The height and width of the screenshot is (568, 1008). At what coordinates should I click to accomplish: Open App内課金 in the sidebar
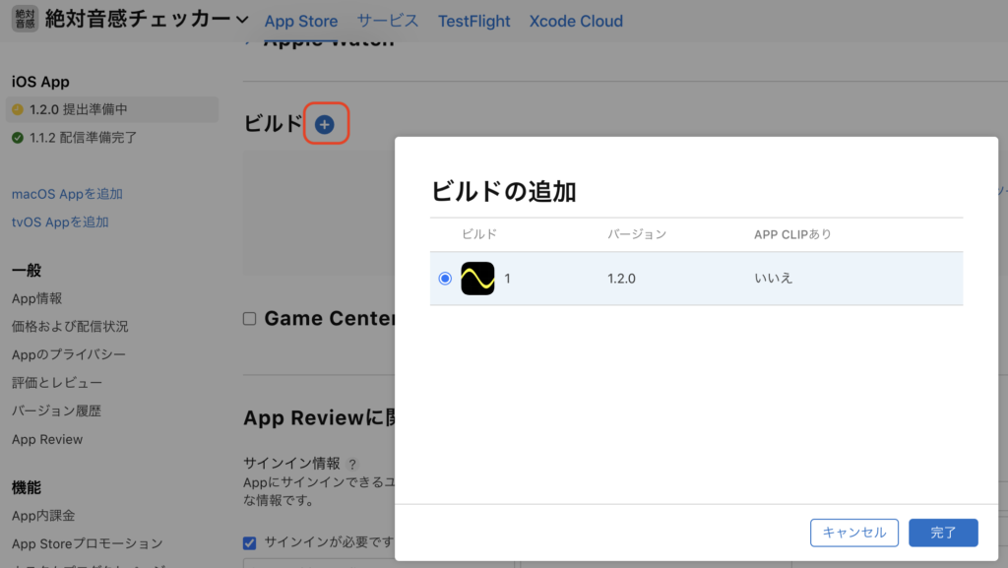(43, 516)
